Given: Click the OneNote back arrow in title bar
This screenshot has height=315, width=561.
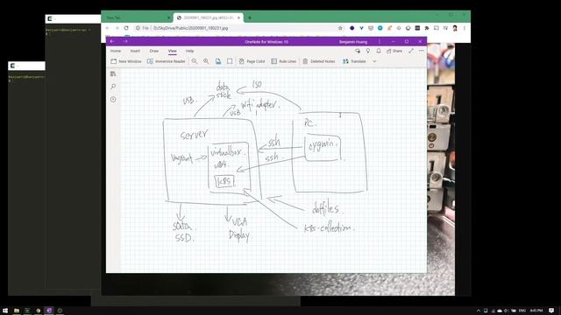Looking at the screenshot, I should [x=112, y=41].
